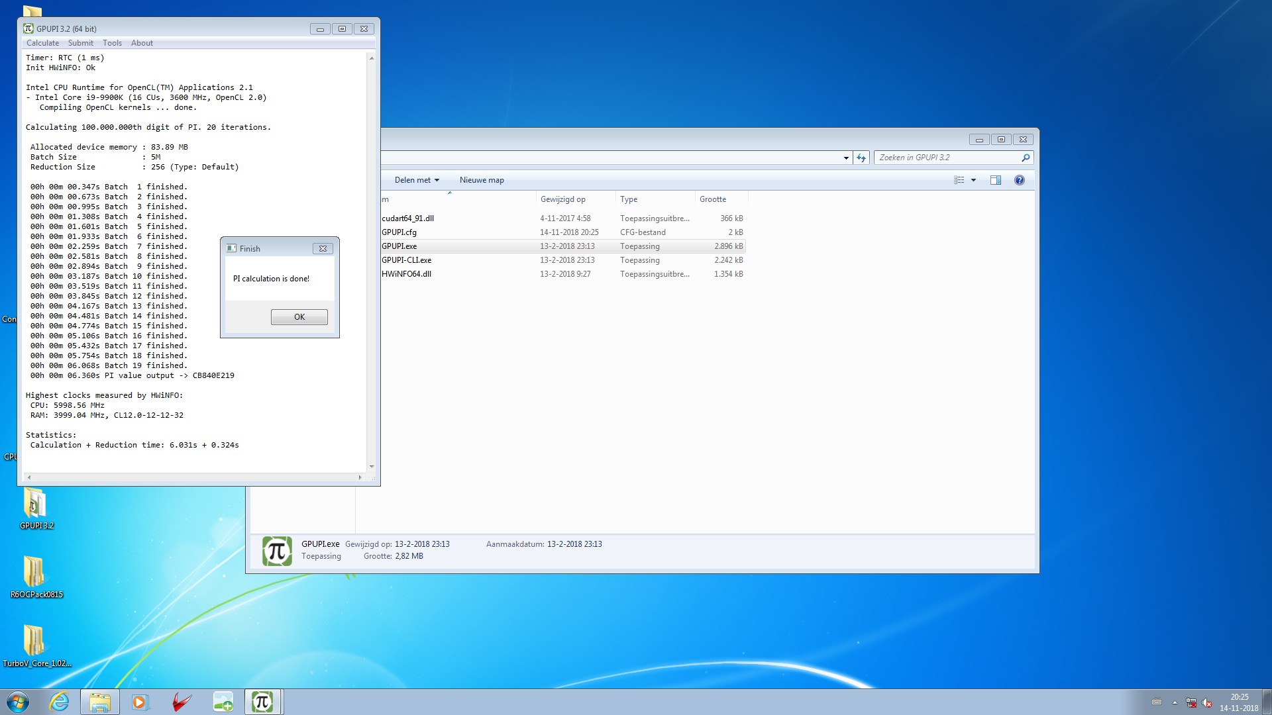Minimize the Explorer window
The image size is (1272, 715).
click(x=979, y=140)
